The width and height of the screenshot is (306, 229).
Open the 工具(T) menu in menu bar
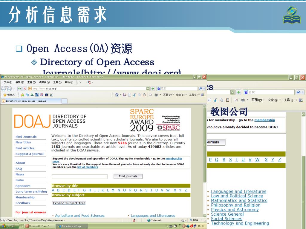pyautogui.click(x=57, y=82)
